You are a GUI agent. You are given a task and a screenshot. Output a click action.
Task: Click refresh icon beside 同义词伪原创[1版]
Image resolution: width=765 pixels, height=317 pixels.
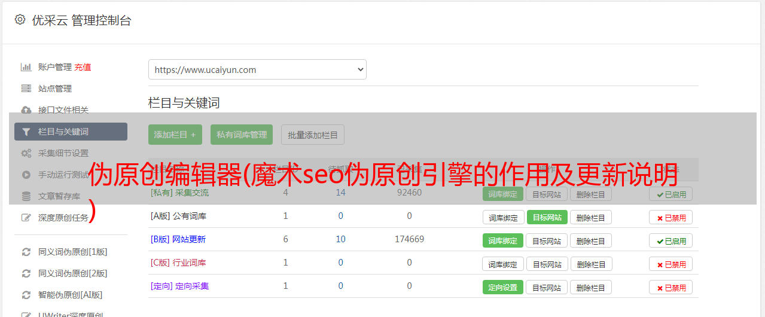pos(26,252)
